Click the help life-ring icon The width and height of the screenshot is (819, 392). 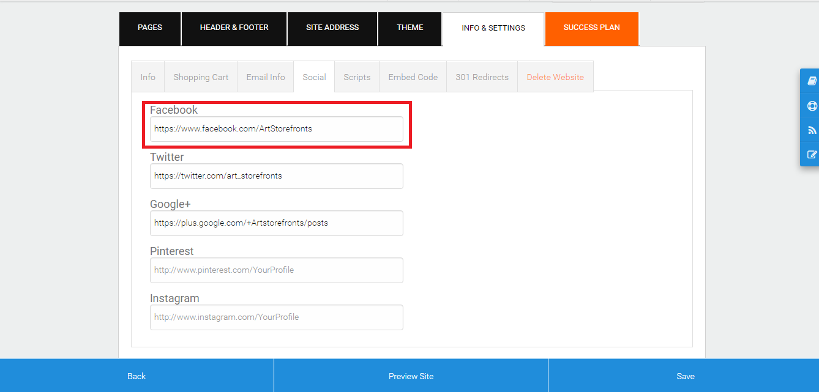[812, 105]
